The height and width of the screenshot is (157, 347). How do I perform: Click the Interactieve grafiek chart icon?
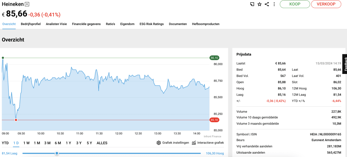(x=194, y=143)
